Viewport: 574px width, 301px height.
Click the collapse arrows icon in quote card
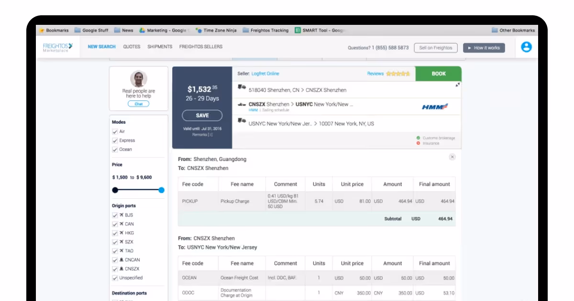457,85
